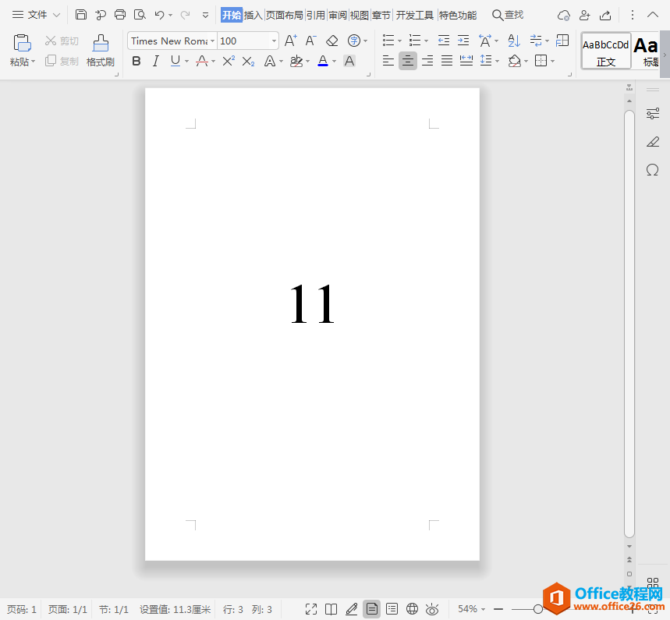Toggle Underline formatting
The width and height of the screenshot is (670, 620).
pyautogui.click(x=175, y=61)
